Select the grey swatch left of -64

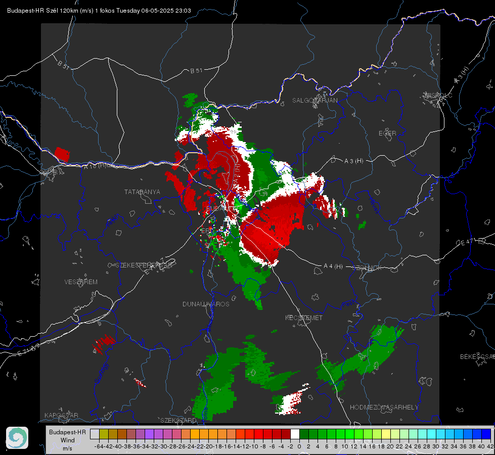95,434
